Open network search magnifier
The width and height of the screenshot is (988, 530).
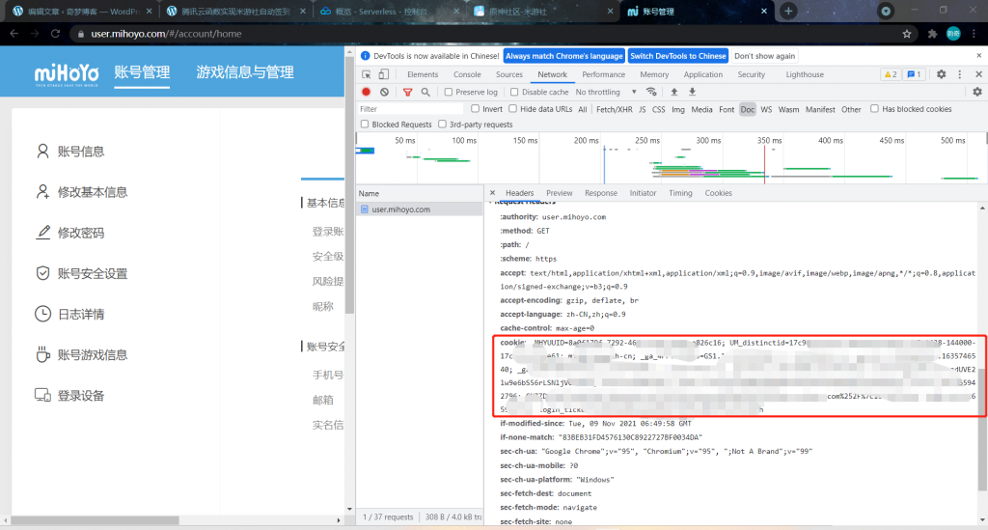coord(425,92)
